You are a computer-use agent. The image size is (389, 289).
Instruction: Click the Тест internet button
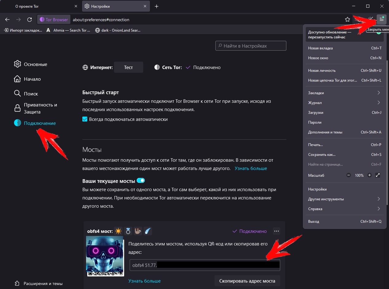tap(128, 67)
